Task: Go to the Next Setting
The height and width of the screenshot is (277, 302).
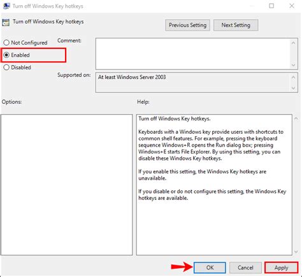Action: (236, 25)
